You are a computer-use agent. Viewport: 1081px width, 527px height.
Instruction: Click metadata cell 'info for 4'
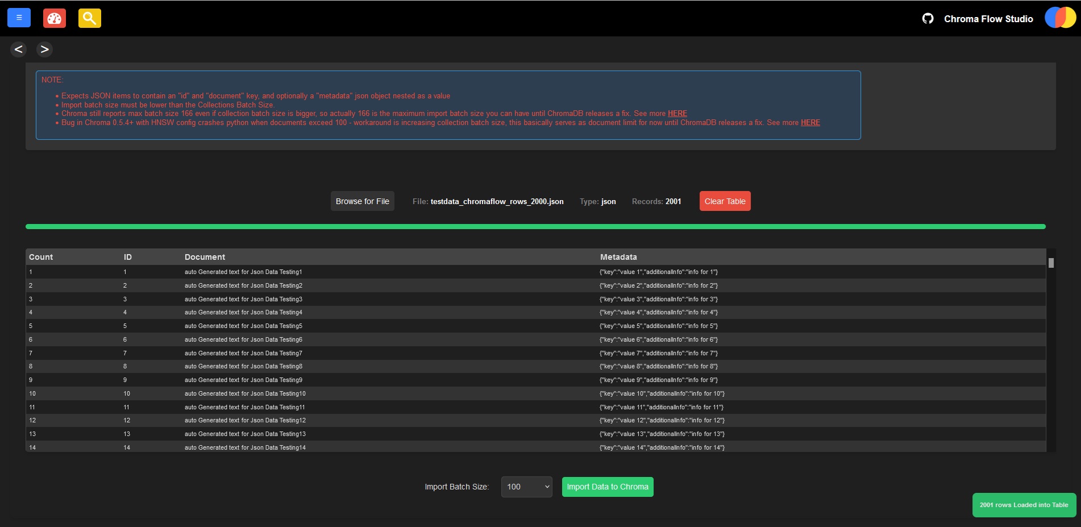click(659, 313)
